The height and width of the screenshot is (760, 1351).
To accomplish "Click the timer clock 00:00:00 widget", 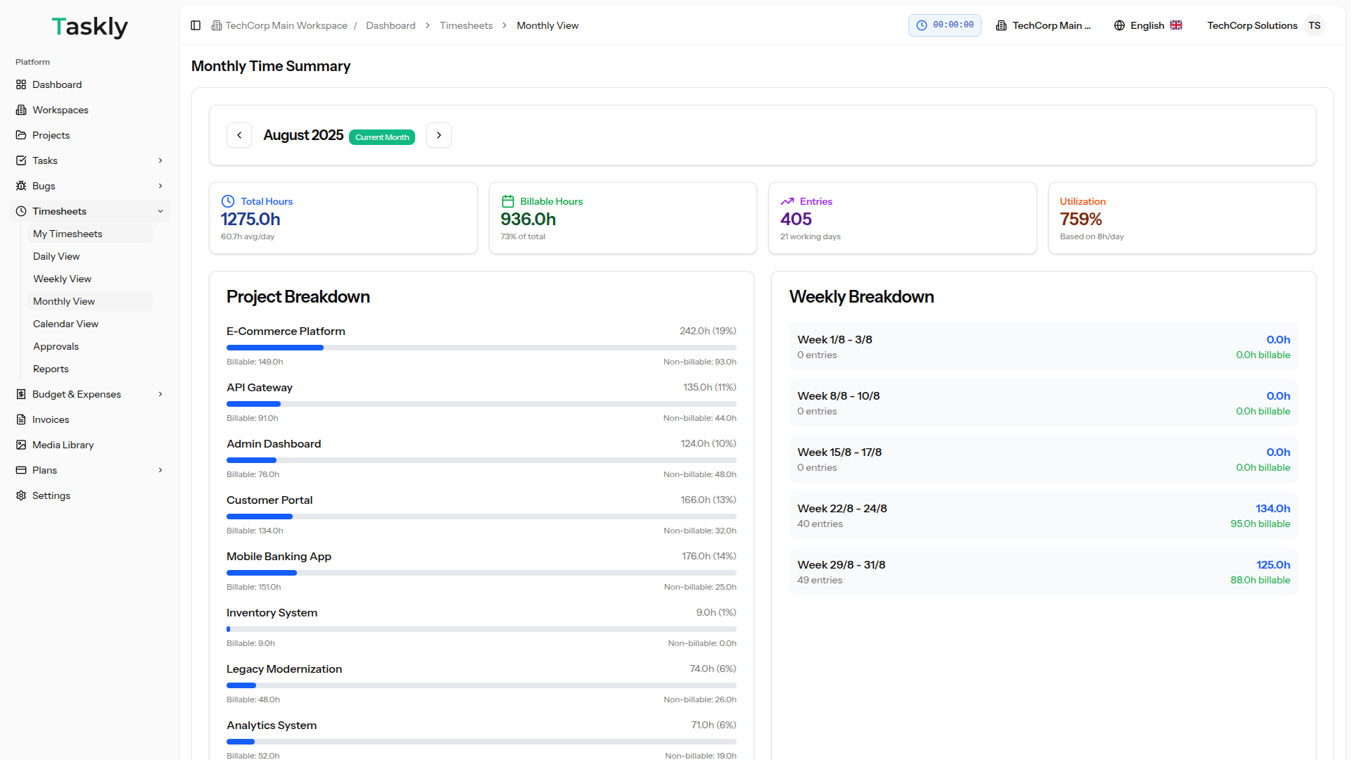I will [x=945, y=25].
